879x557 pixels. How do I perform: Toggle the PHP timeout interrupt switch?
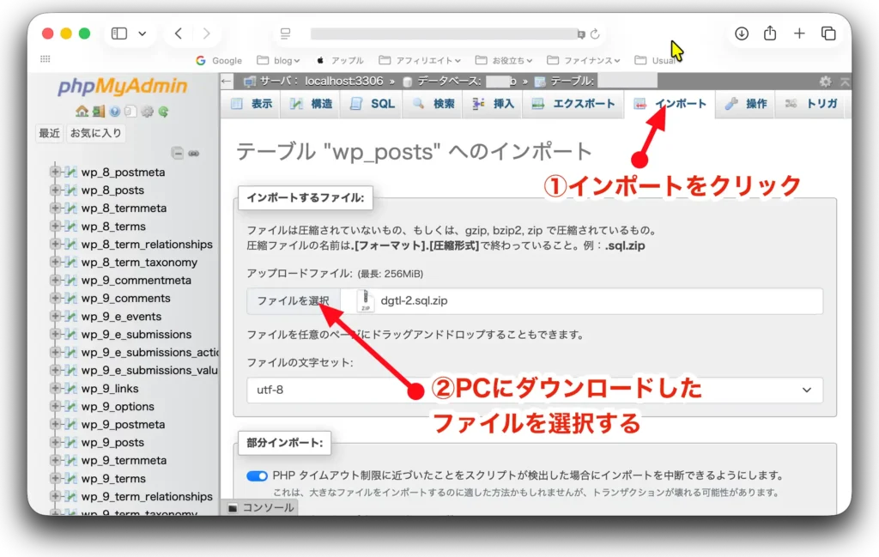point(257,475)
